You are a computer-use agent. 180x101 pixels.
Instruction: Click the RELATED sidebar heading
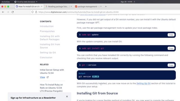pyautogui.click(x=44, y=65)
